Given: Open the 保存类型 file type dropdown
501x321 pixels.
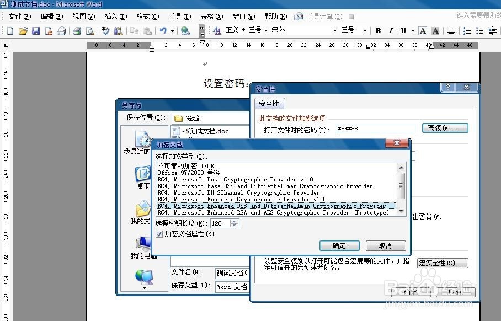Looking at the screenshot, I should click(232, 286).
